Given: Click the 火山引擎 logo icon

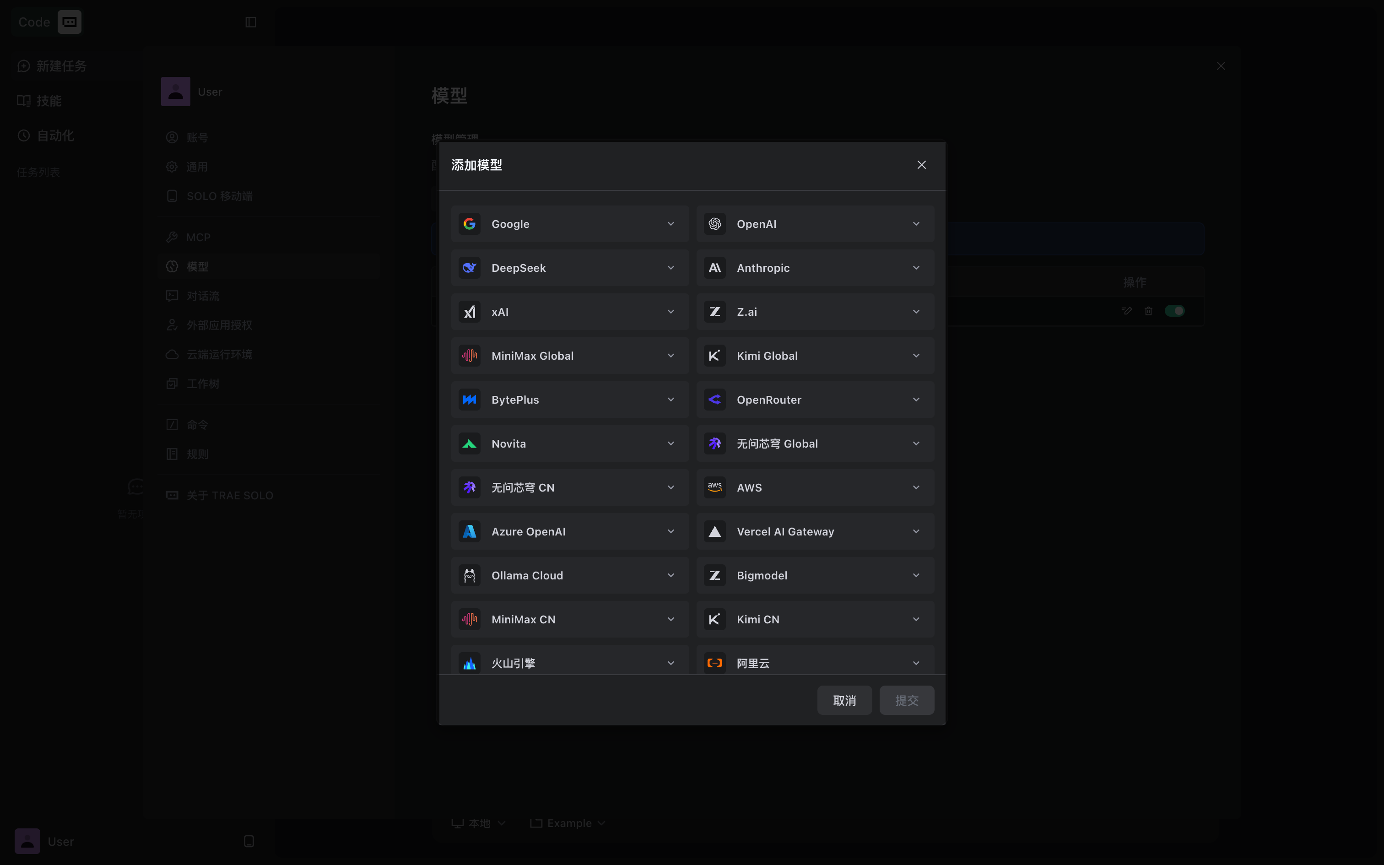Looking at the screenshot, I should point(470,664).
